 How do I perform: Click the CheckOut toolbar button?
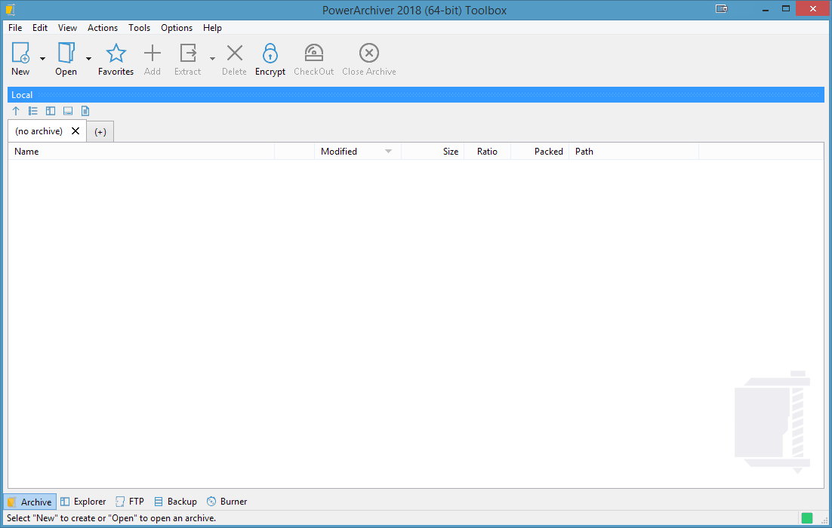(x=313, y=59)
